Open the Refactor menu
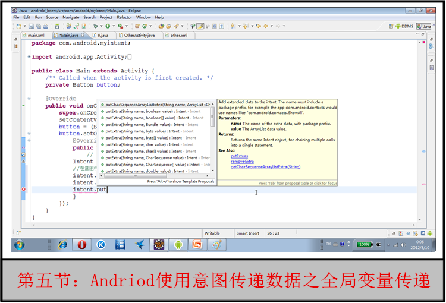Image resolution: width=446 pixels, height=303 pixels. pyautogui.click(x=124, y=17)
